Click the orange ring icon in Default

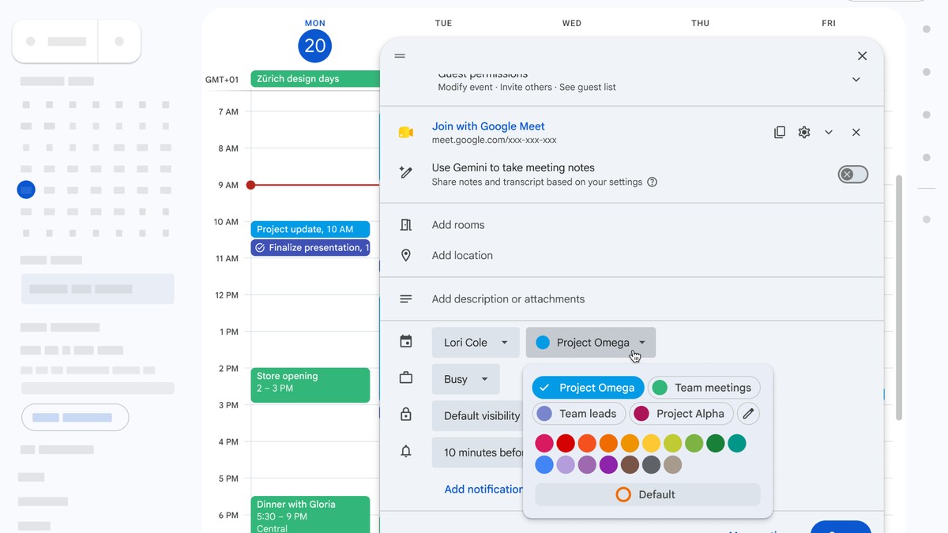(623, 494)
